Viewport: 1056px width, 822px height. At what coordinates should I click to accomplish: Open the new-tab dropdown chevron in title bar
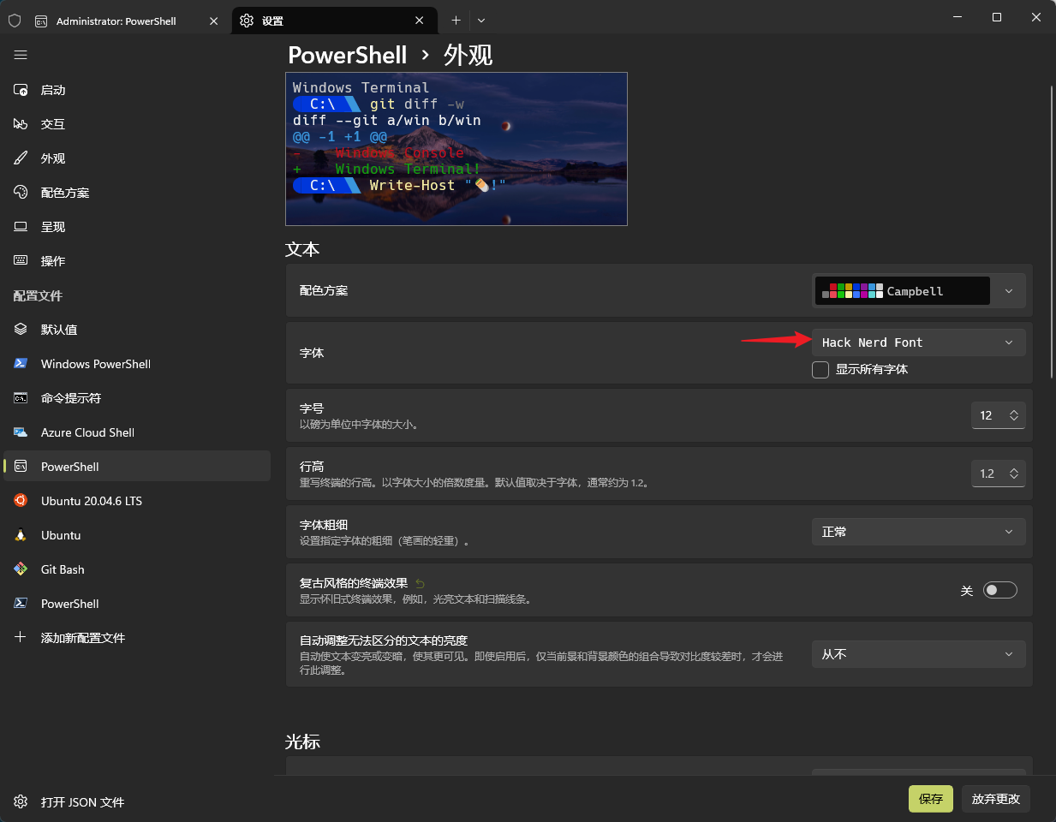[481, 21]
